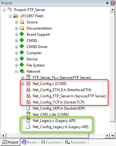This screenshot has height=146, width=116.
Task: Click the vertical scrollbar down arrow
Action: 112,136
